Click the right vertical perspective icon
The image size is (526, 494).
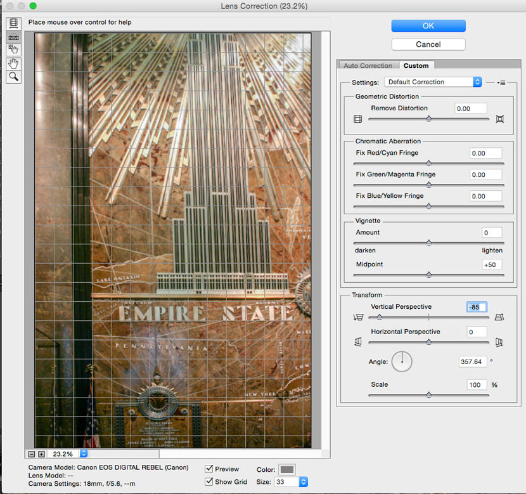[x=499, y=317]
